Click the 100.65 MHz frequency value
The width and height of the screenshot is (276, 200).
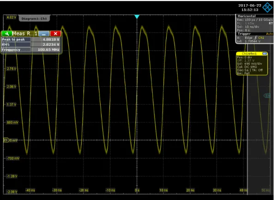[48, 50]
